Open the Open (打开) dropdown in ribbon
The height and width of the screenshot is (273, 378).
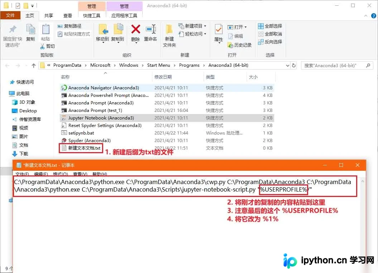click(237, 27)
